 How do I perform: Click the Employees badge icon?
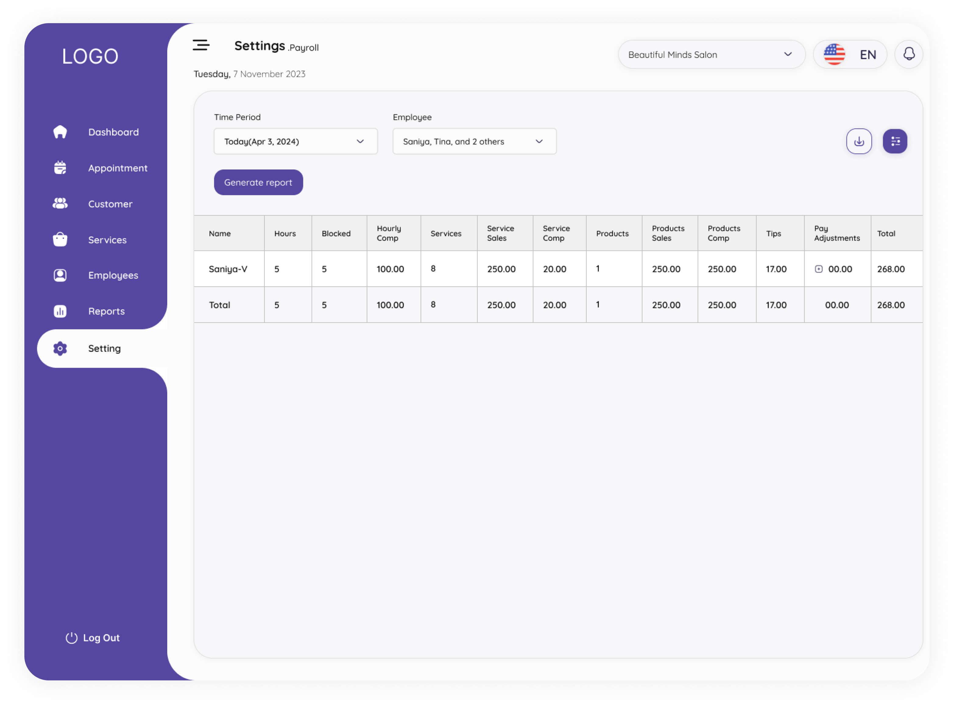[60, 275]
